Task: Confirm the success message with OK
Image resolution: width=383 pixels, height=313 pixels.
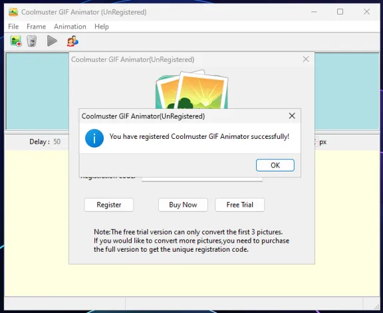Action: (275, 165)
